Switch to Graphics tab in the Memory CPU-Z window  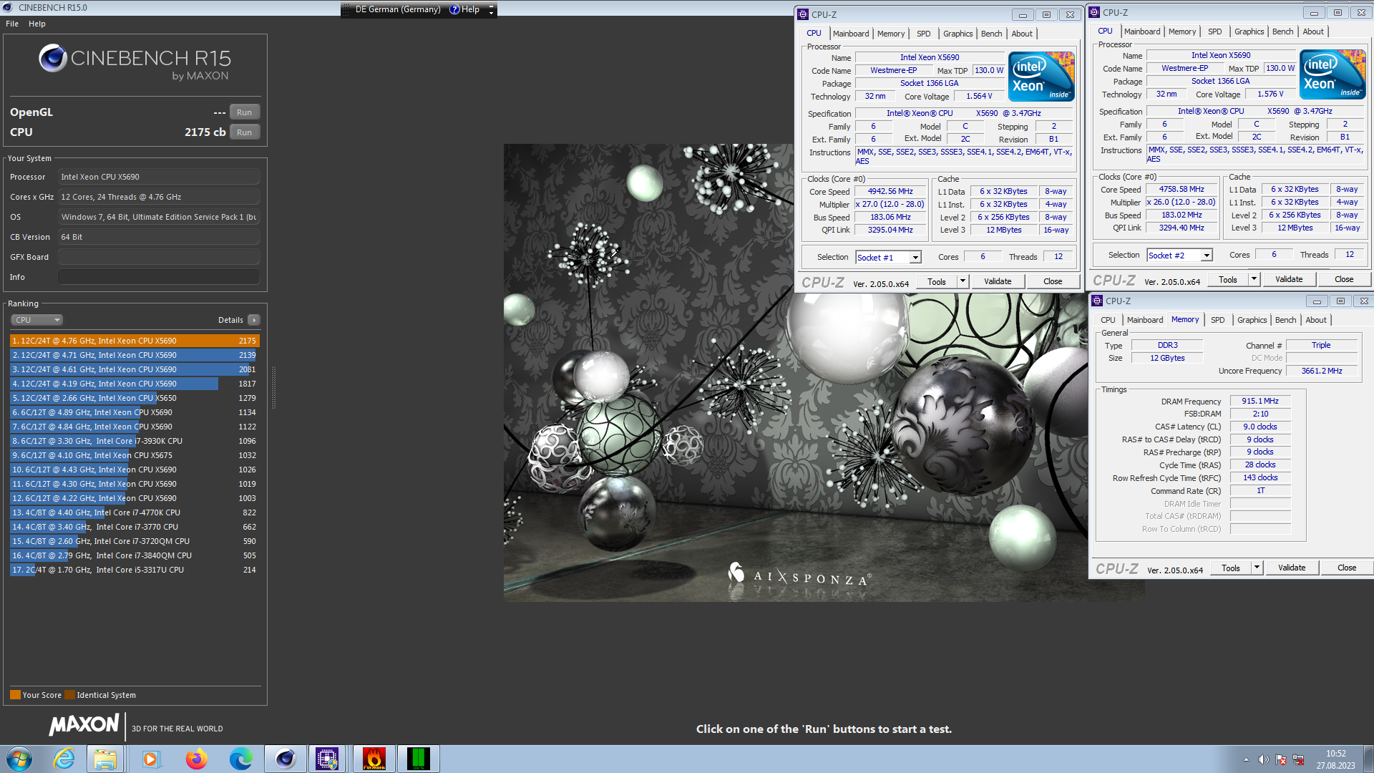(x=1252, y=320)
